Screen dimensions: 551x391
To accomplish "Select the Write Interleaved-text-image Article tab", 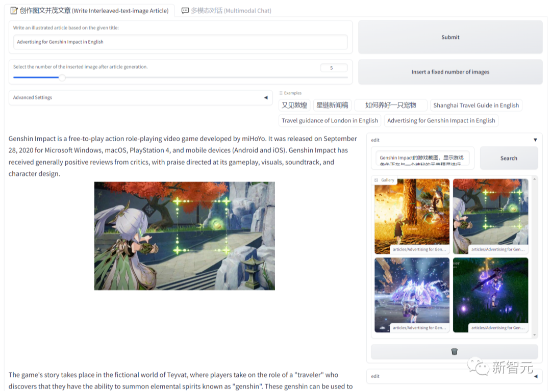I will tap(89, 10).
